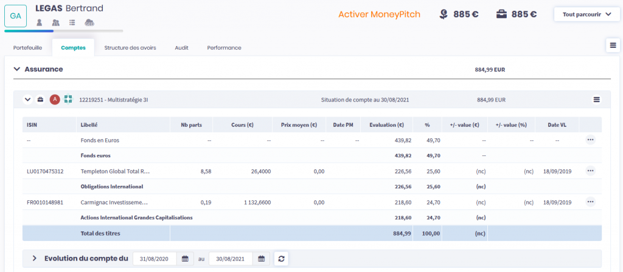Open the GED cloud documents icon

coord(89,22)
